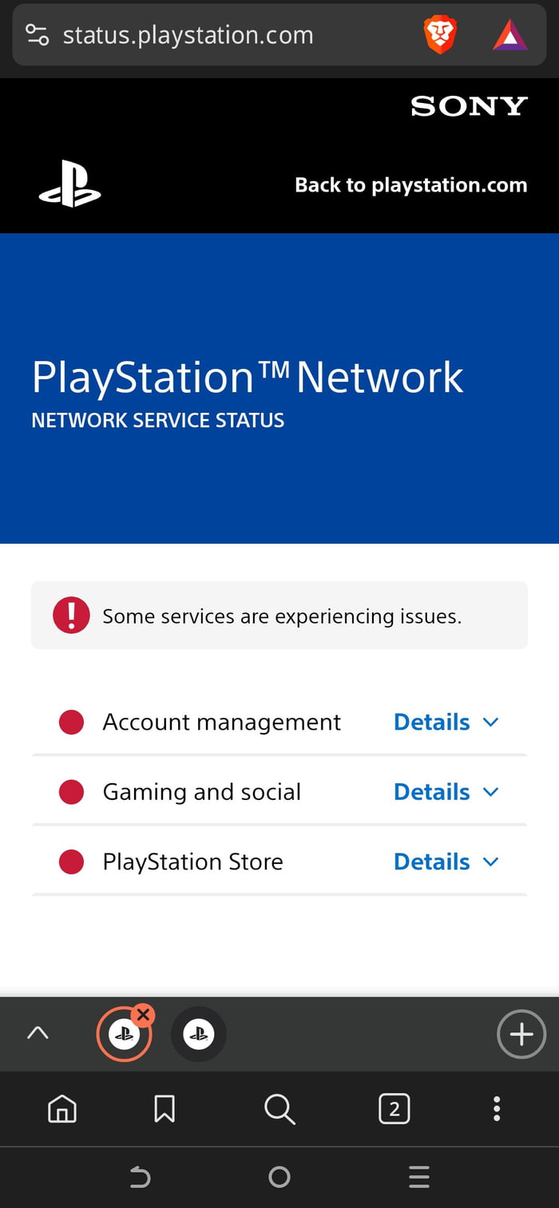Image resolution: width=559 pixels, height=1208 pixels.
Task: Close the active PlayStation tab with the X
Action: point(143,1015)
